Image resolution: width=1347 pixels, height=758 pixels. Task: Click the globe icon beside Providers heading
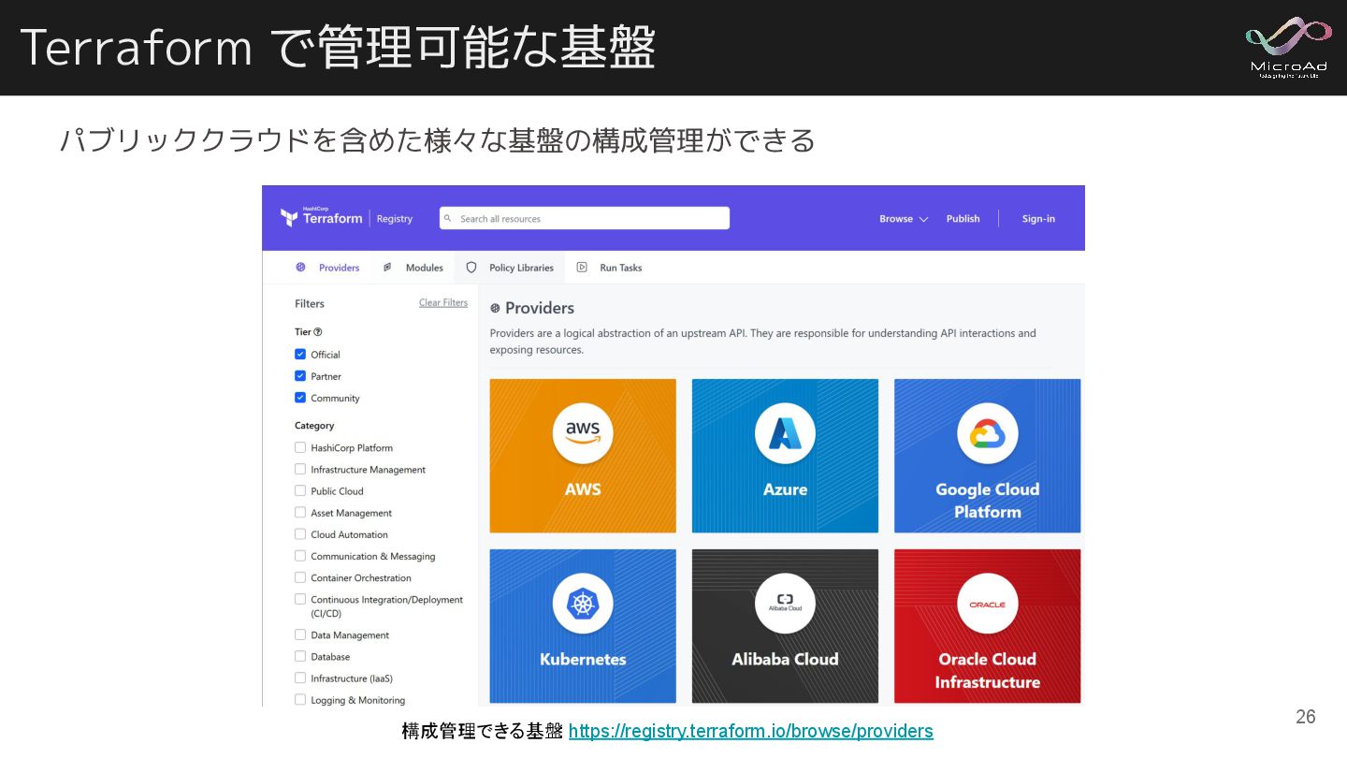point(495,308)
